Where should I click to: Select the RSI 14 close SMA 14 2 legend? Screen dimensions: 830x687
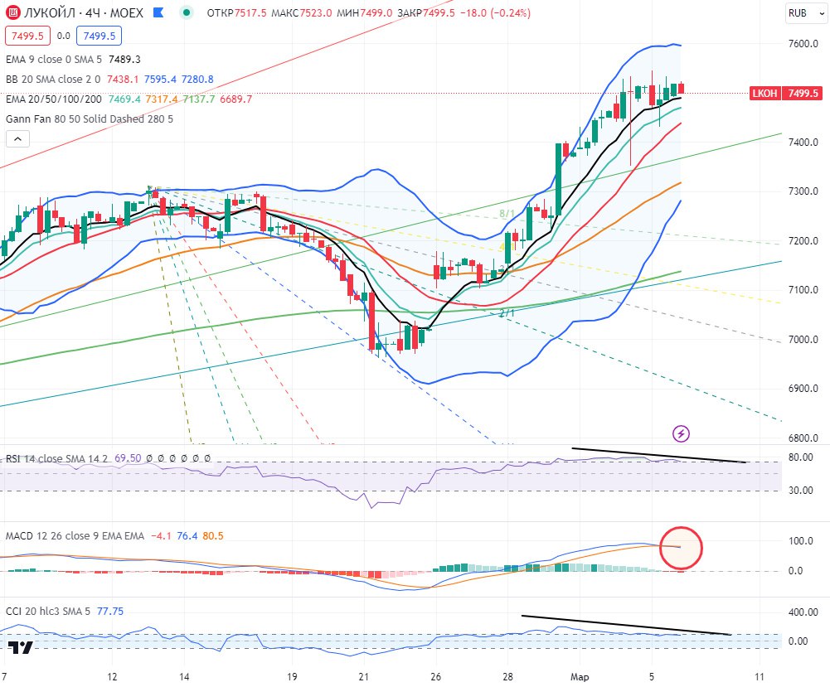(56, 458)
